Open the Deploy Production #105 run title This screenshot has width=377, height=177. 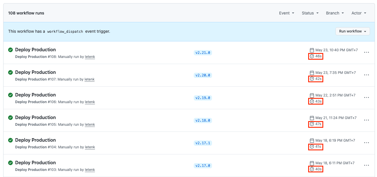(35, 117)
